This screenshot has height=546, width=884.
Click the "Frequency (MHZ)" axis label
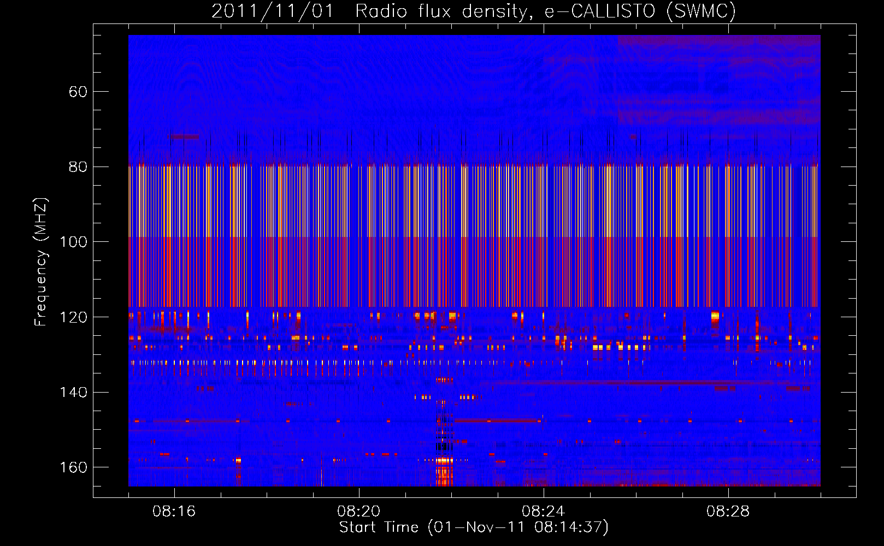click(41, 262)
